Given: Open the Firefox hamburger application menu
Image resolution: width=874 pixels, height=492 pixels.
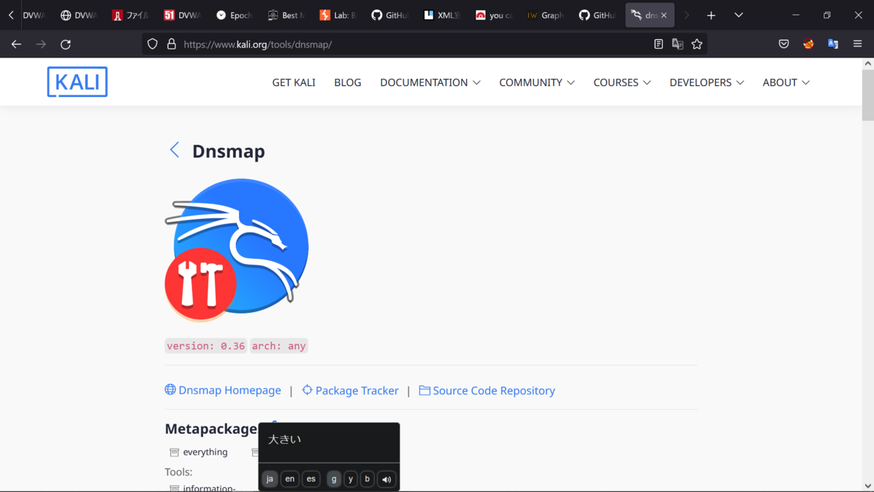Looking at the screenshot, I should 858,44.
